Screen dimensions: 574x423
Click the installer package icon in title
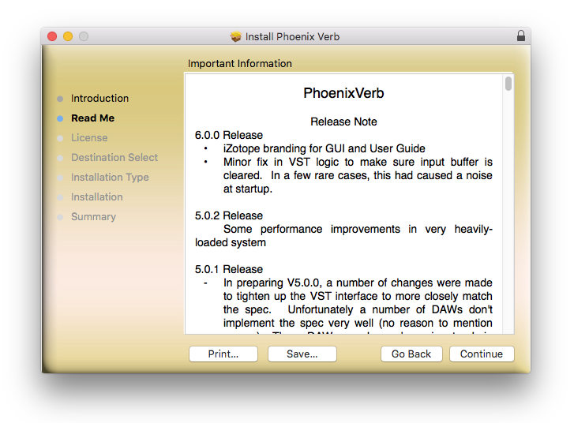coord(236,36)
